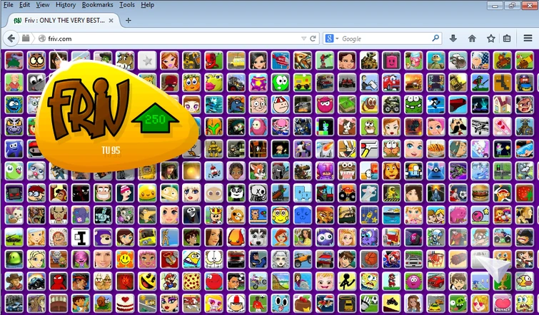This screenshot has width=539, height=315.
Task: Select the hamburger game icon
Action: click(480, 193)
